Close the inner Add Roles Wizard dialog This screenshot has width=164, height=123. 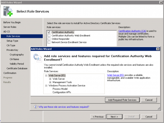click(x=158, y=49)
